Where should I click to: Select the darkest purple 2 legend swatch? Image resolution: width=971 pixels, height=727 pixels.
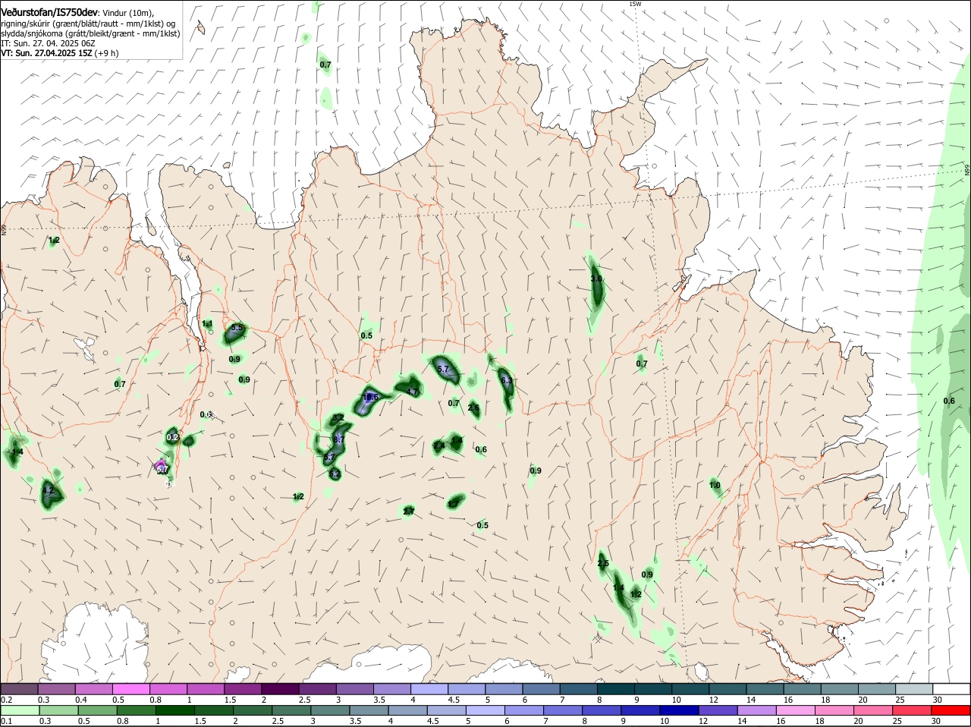[x=280, y=689]
